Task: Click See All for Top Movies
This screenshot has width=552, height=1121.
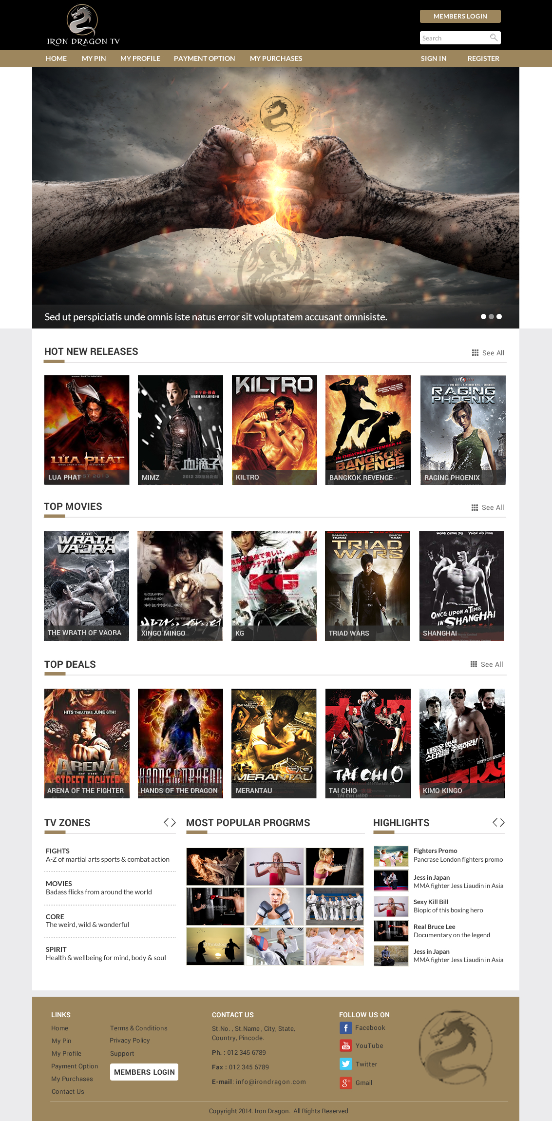Action: [493, 507]
